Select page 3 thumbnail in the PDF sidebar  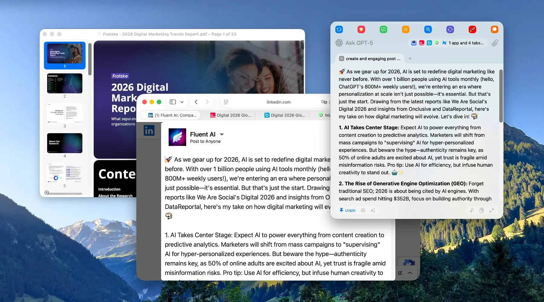(x=64, y=113)
